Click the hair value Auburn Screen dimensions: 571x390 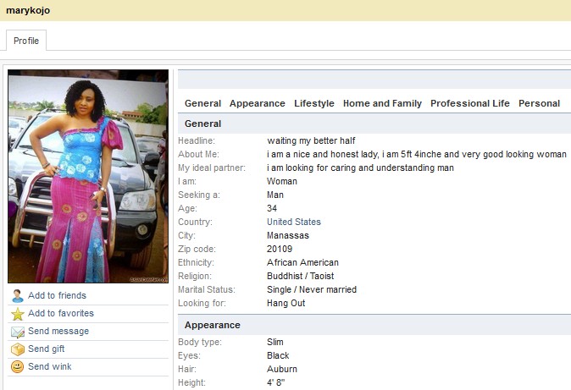pos(282,369)
